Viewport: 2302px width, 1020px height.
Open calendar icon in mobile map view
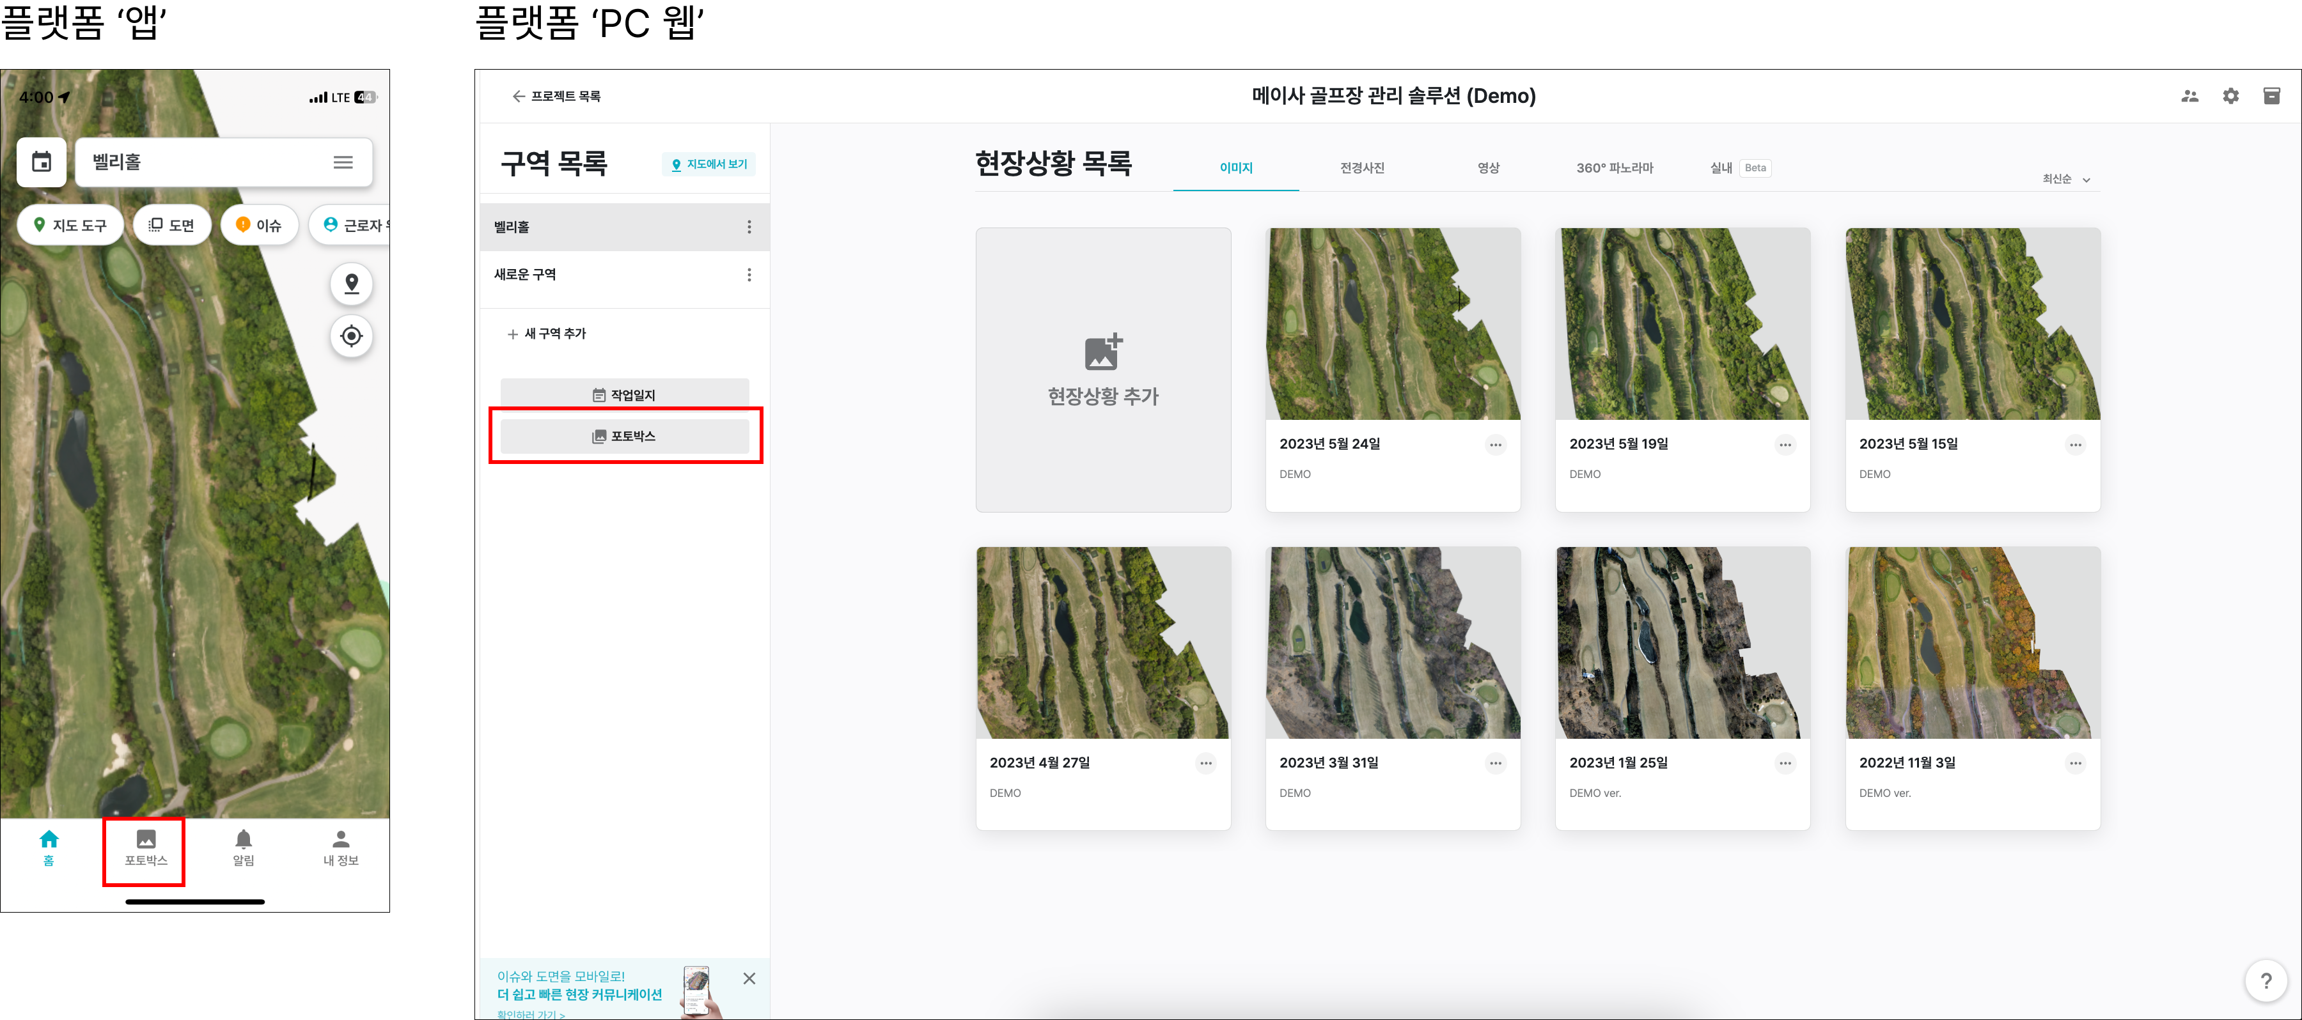click(x=41, y=162)
